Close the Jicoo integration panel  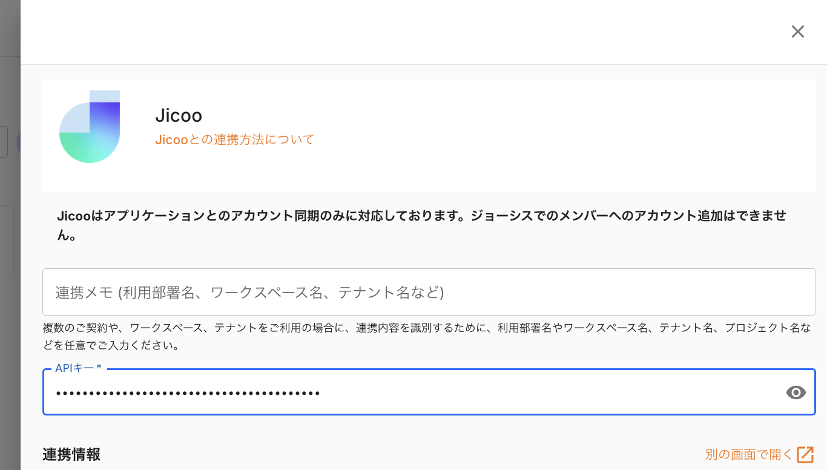click(797, 31)
